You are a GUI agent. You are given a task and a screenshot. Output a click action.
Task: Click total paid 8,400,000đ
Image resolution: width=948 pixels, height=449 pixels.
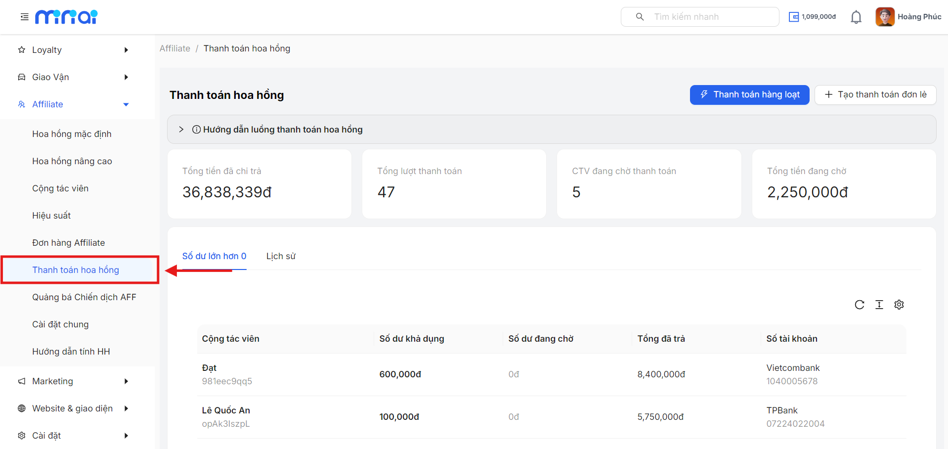661,374
